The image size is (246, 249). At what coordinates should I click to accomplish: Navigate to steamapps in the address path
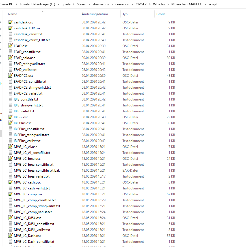click(x=100, y=4)
